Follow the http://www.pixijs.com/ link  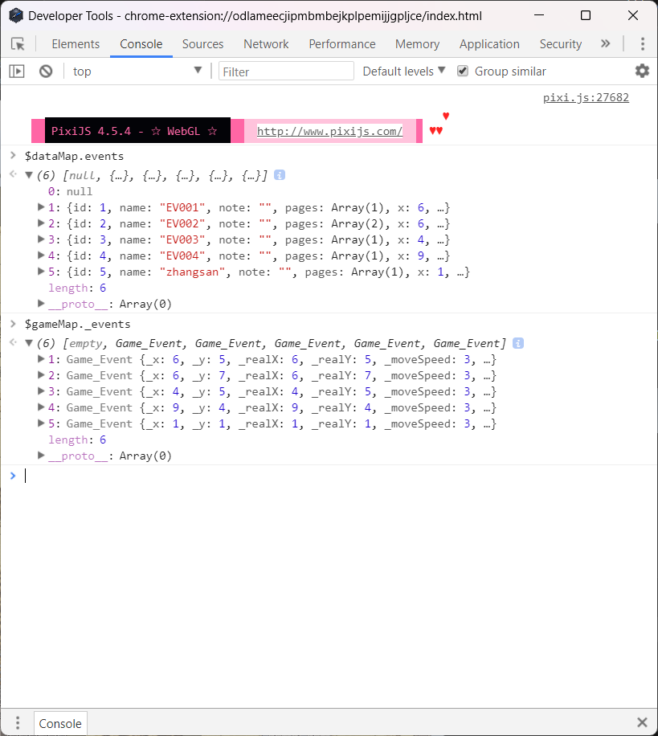click(x=329, y=131)
